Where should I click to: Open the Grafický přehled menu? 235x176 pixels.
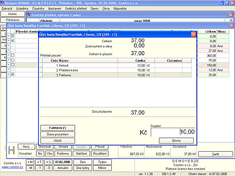point(76,8)
